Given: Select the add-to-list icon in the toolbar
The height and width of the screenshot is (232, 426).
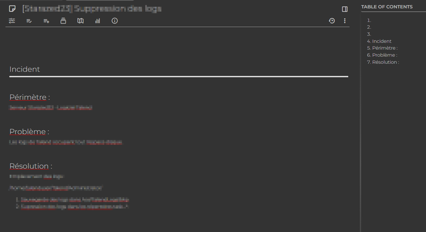Looking at the screenshot, I should [46, 21].
